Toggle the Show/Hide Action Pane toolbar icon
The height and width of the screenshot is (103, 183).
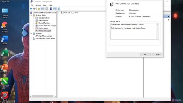[x=55, y=9]
